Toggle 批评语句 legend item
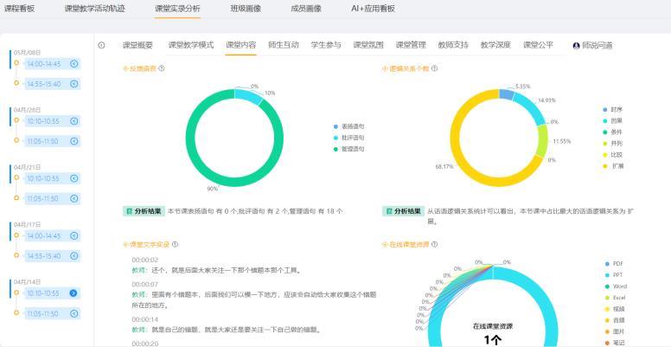Image resolution: width=671 pixels, height=347 pixels. (349, 138)
